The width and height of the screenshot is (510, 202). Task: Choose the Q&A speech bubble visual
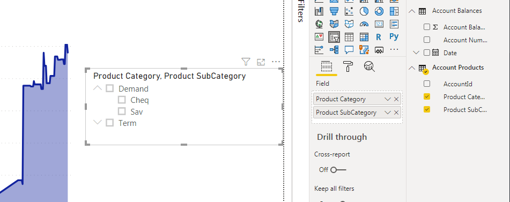[x=349, y=50]
